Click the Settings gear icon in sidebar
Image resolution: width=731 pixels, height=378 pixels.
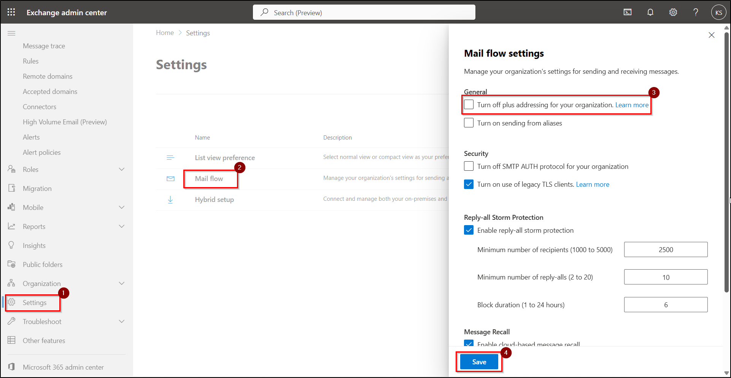pyautogui.click(x=11, y=302)
